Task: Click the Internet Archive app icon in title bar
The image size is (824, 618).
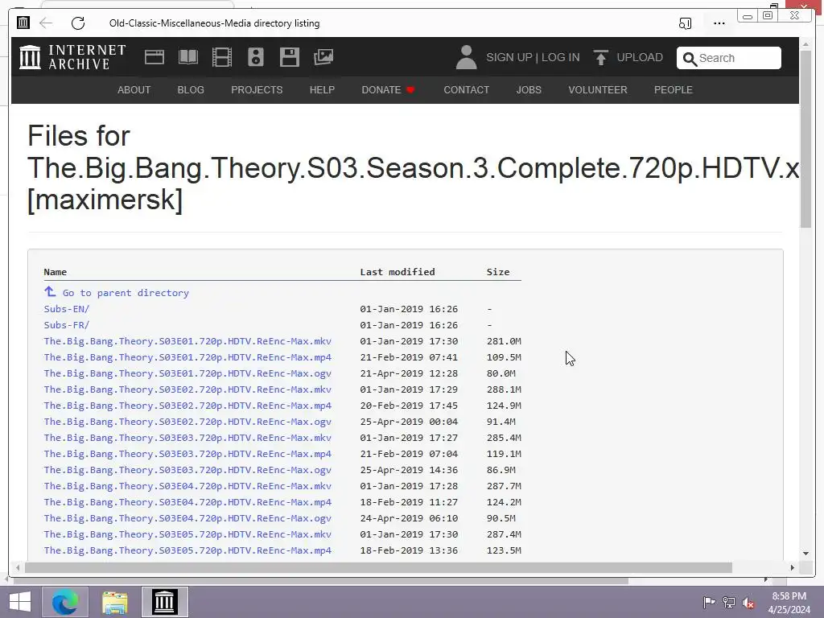Action: point(23,23)
